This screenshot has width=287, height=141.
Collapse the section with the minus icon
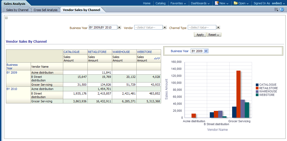6,18
